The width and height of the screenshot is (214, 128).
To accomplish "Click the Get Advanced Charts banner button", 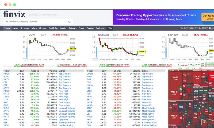I will 208,17.
